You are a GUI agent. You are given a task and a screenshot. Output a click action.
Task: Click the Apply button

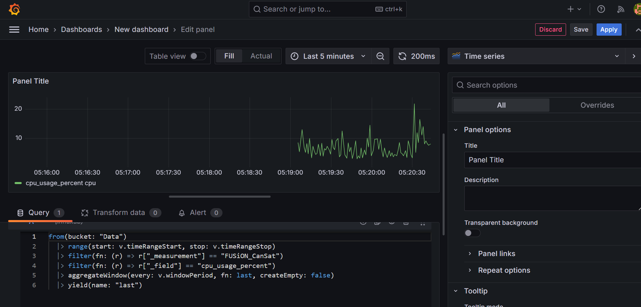coord(609,30)
